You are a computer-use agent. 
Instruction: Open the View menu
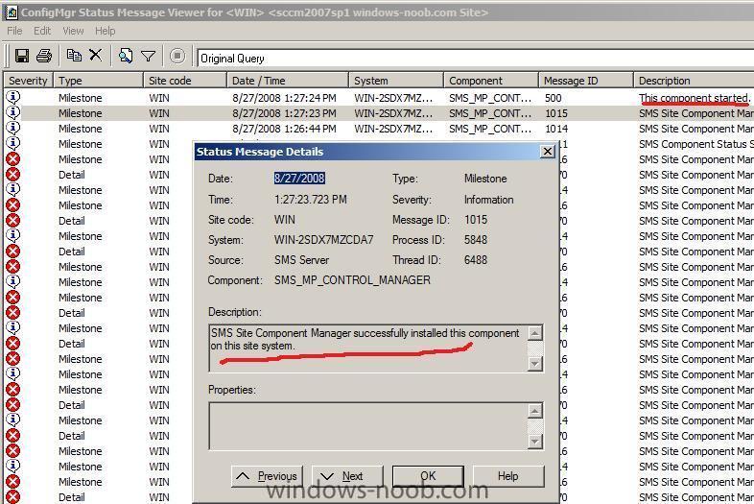(x=73, y=31)
